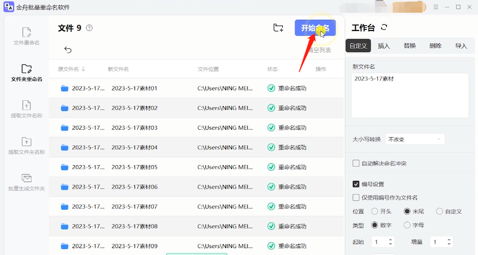Decrease the 增量 value with the down arrow

449,244
